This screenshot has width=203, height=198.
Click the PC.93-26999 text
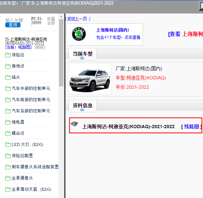point(37,21)
